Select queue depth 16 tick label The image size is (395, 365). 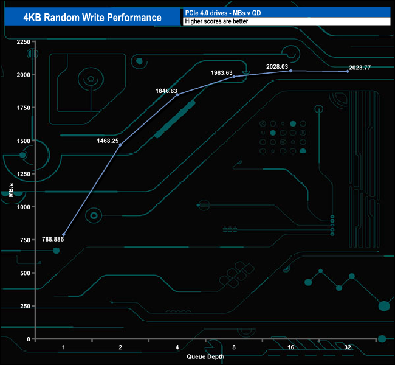click(290, 347)
